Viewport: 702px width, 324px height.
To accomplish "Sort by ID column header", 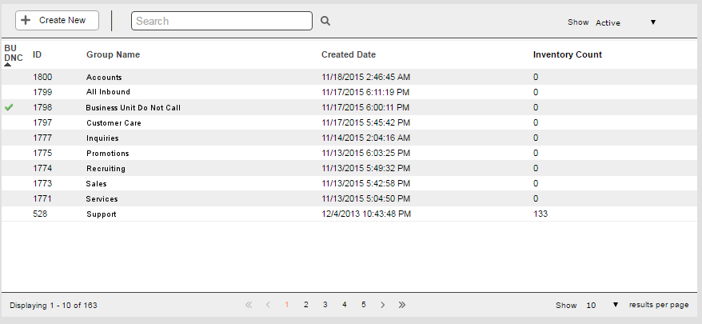I will click(x=37, y=54).
